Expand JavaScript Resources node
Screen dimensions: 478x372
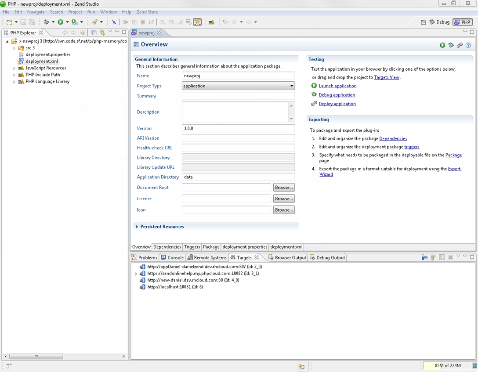[x=14, y=68]
